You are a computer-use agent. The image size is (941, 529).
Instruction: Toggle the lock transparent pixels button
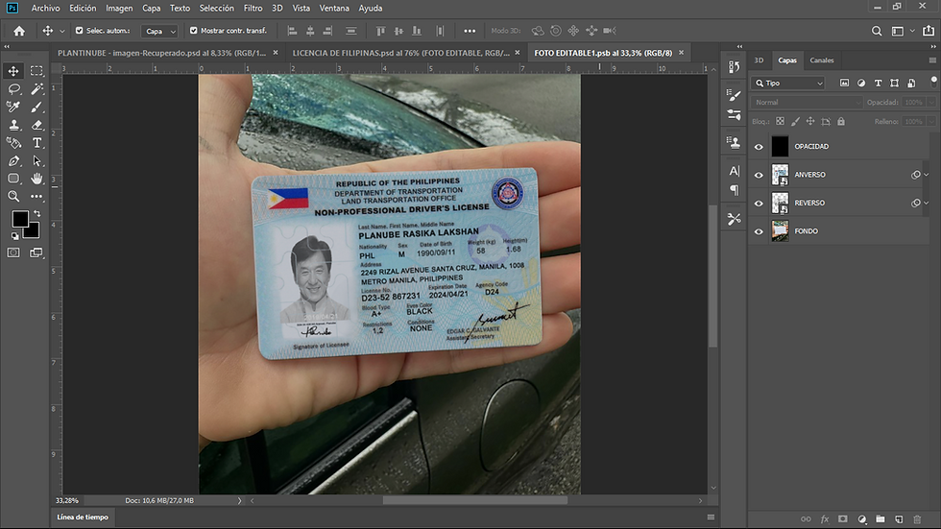780,121
